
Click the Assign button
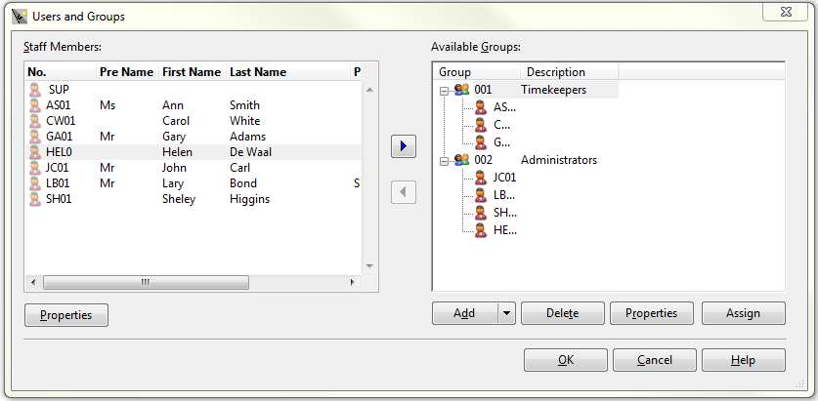[x=743, y=313]
